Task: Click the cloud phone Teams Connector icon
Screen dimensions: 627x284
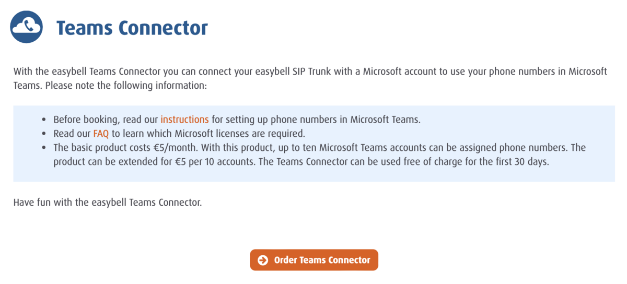Action: [27, 27]
